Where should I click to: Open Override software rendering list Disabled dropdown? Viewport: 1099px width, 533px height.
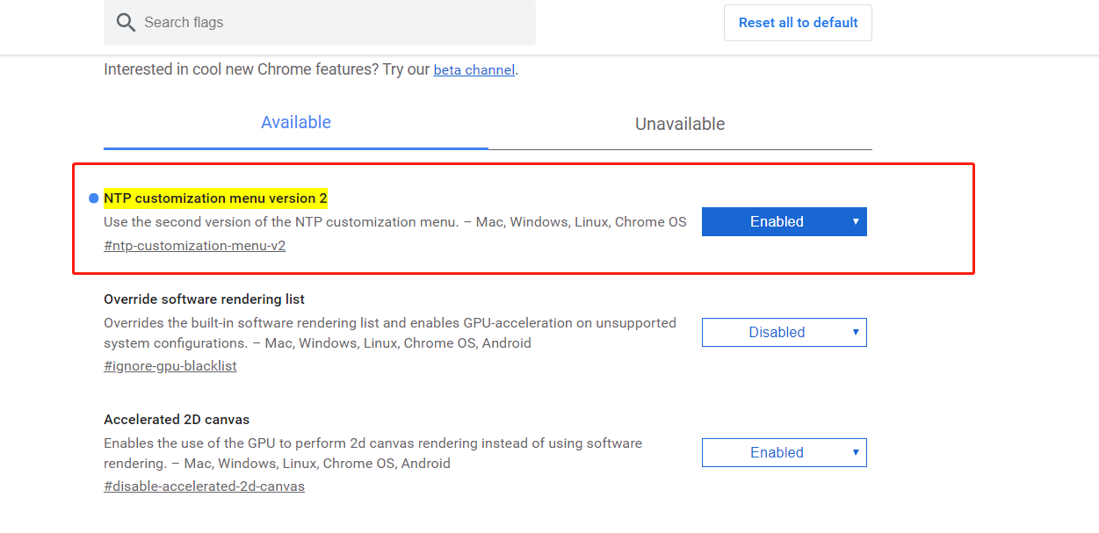pos(784,333)
